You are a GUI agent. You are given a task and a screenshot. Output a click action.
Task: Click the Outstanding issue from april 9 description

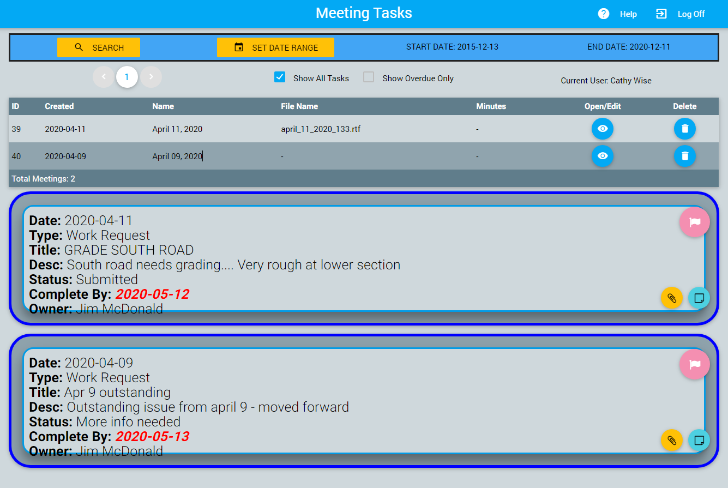208,407
